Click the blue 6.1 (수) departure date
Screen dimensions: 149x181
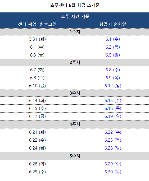pyautogui.click(x=113, y=39)
